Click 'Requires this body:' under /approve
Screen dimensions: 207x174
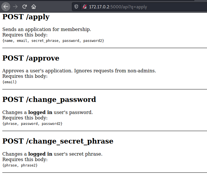(x=25, y=76)
